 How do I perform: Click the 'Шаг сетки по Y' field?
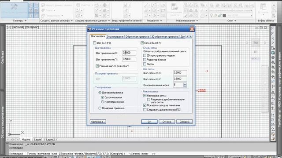click(x=180, y=79)
